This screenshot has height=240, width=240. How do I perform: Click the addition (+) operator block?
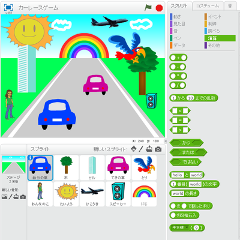(178, 58)
